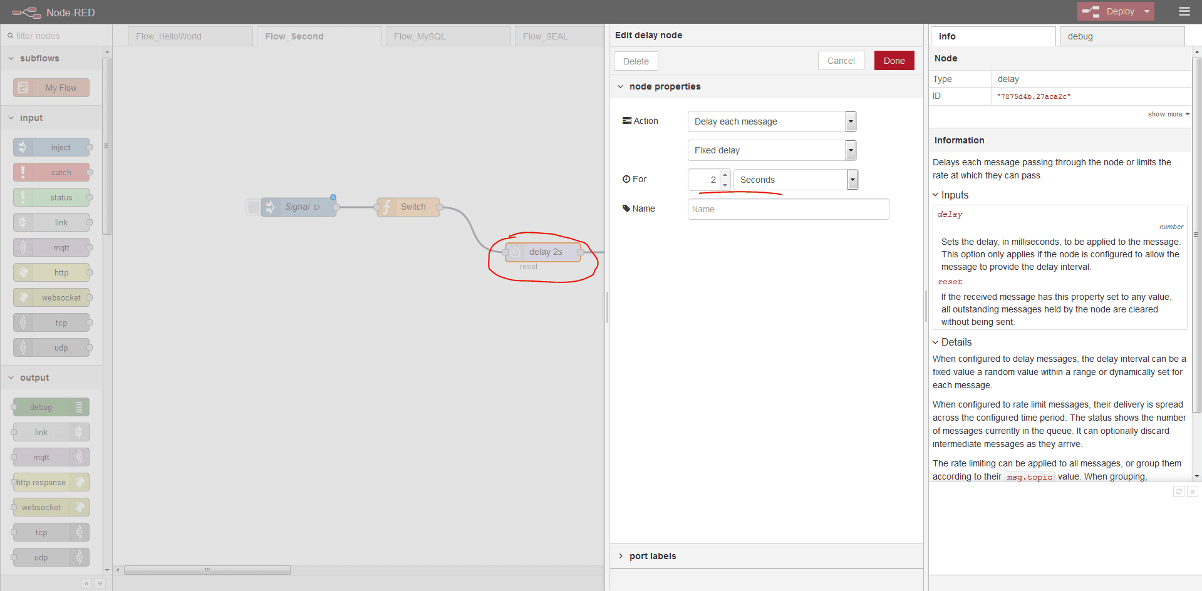
Task: Select the Switch function node on the canvas
Action: point(408,207)
